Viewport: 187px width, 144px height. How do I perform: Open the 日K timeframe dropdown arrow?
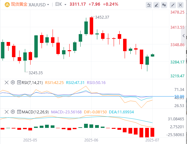point(65,5)
